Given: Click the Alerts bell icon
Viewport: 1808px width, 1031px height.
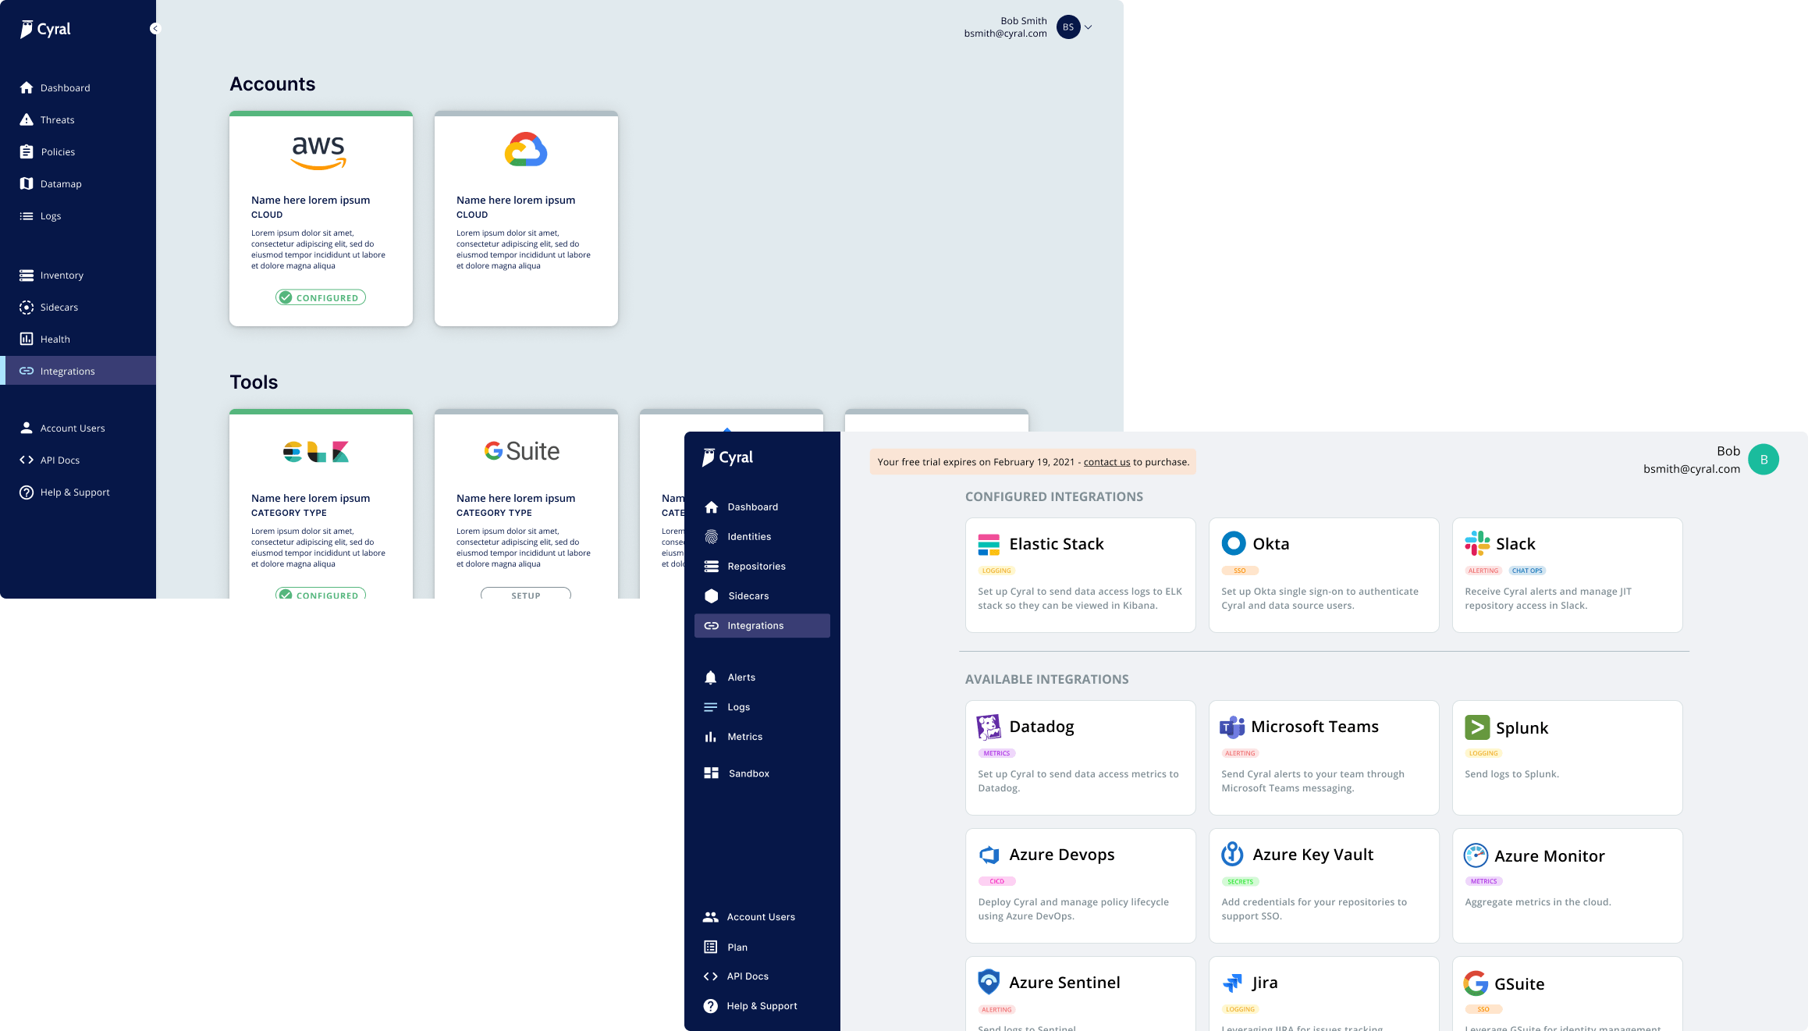Looking at the screenshot, I should [x=711, y=677].
